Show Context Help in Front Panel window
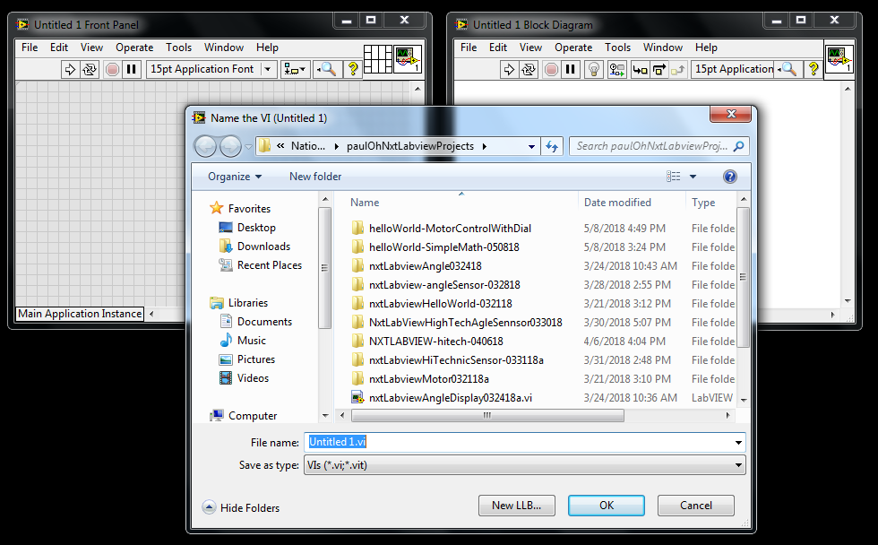Screen dimensions: 878x545 353,69
